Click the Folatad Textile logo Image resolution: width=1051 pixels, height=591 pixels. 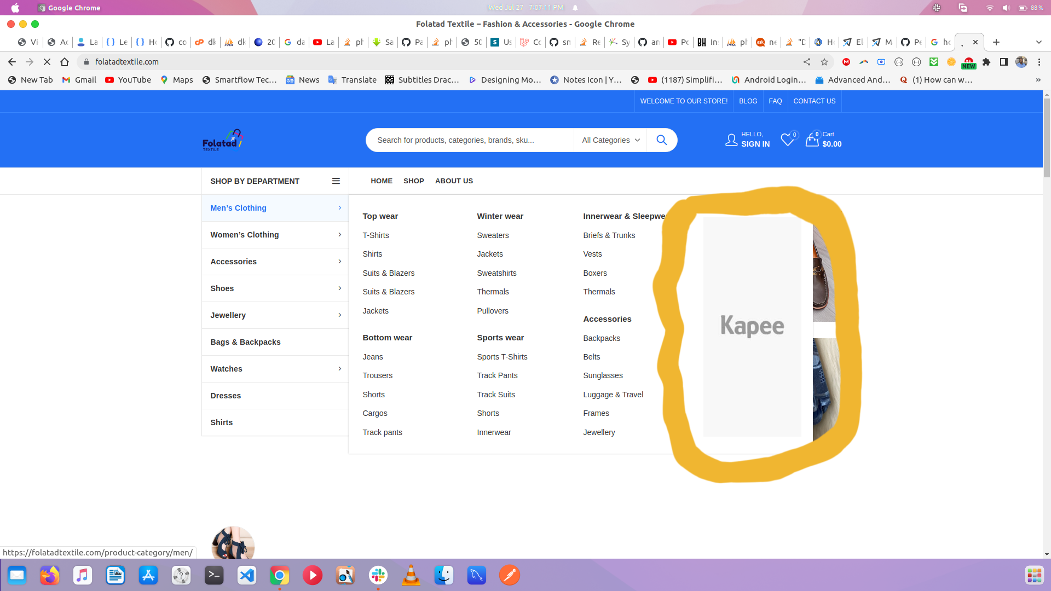click(222, 140)
